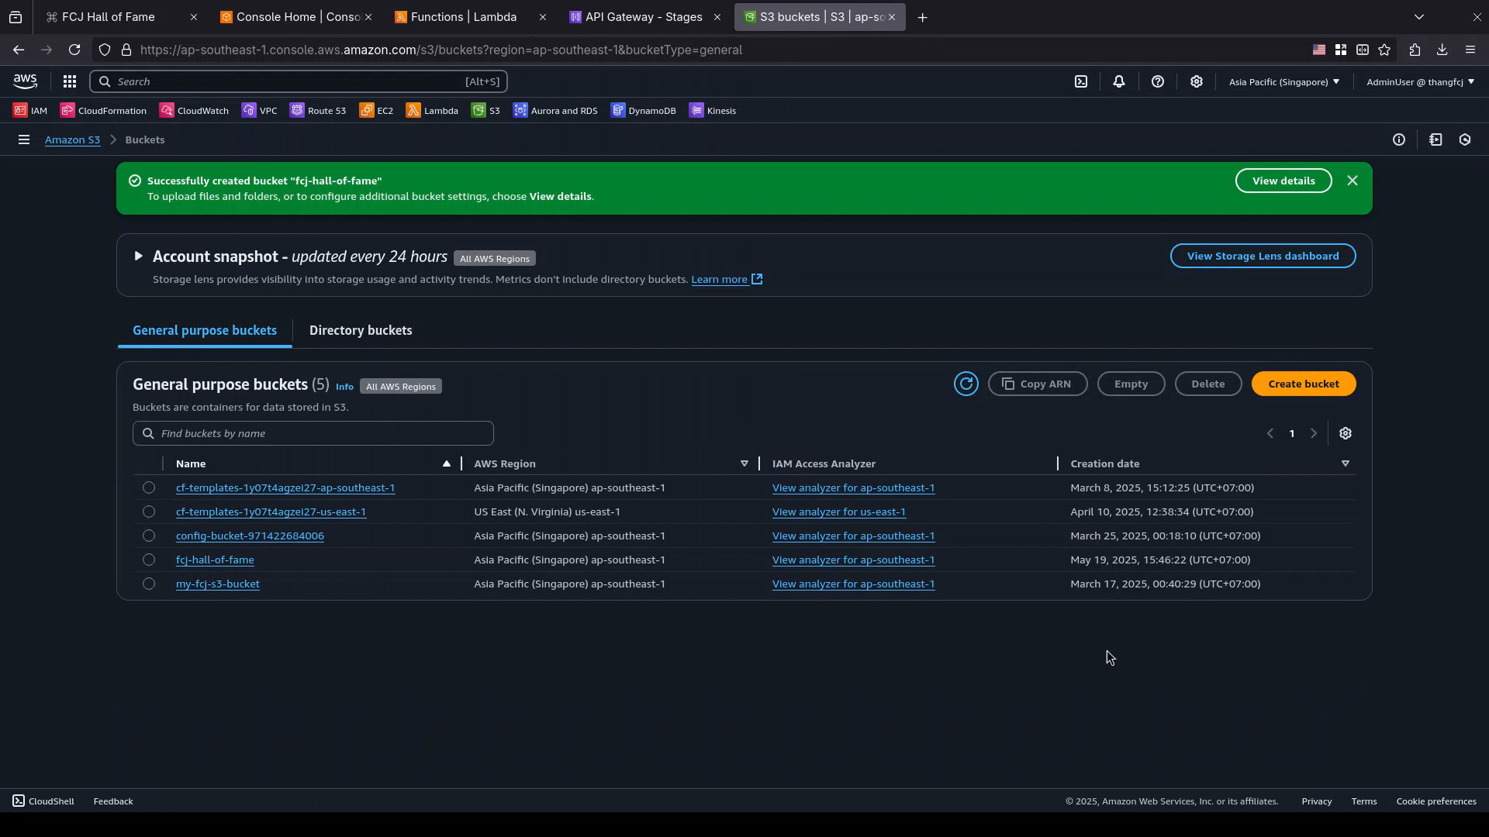This screenshot has height=837, width=1489.
Task: Go to previous page of buckets
Action: tap(1270, 433)
